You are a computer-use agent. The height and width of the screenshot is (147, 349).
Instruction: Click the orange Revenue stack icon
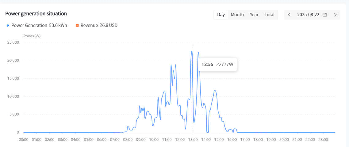pos(77,25)
